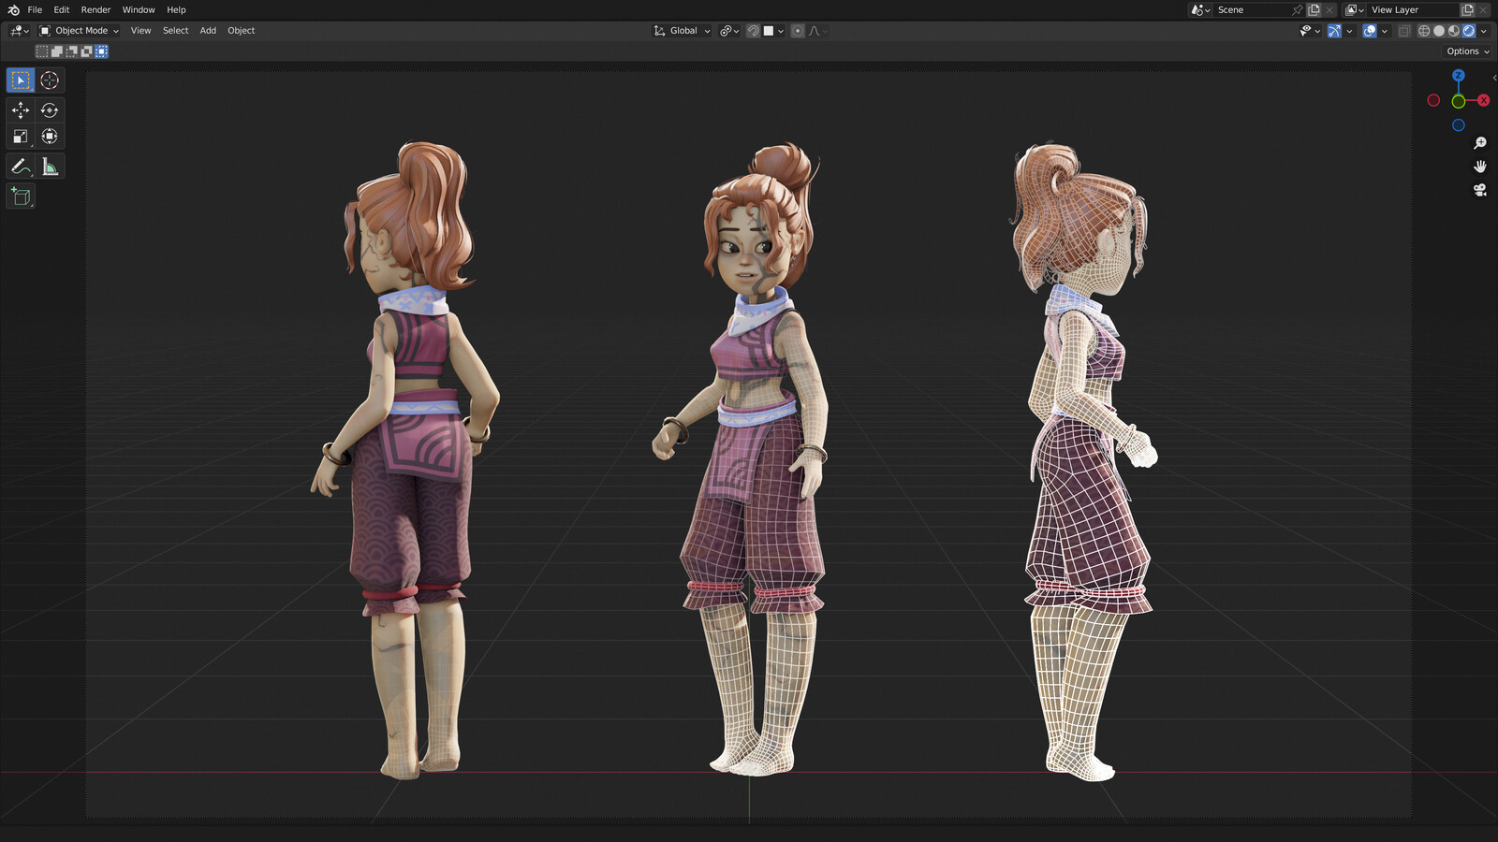Viewport: 1498px width, 842px height.
Task: Toggle viewport overlays
Action: click(x=1370, y=31)
